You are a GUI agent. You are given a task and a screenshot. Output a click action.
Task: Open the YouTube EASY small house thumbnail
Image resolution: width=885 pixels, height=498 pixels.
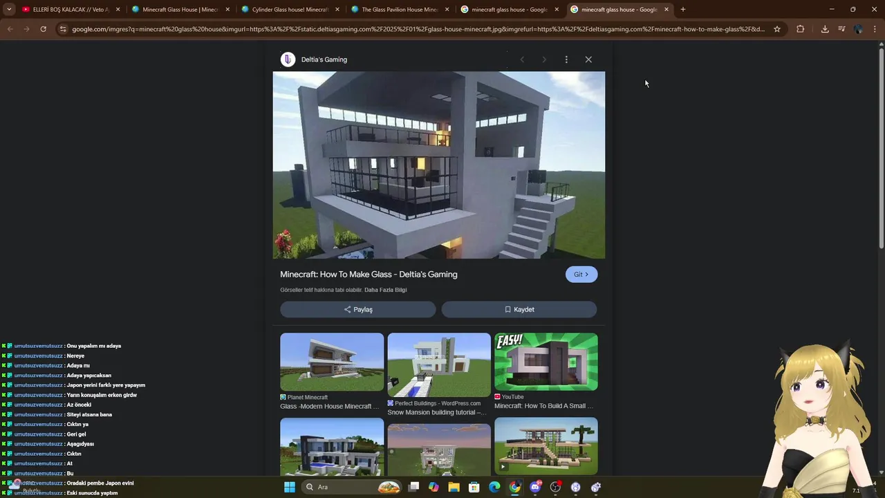tap(546, 362)
